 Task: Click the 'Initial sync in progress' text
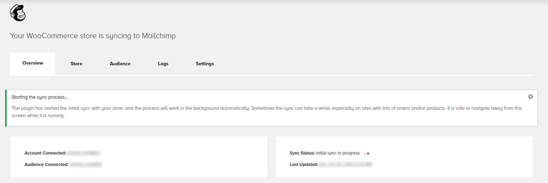pos(338,153)
